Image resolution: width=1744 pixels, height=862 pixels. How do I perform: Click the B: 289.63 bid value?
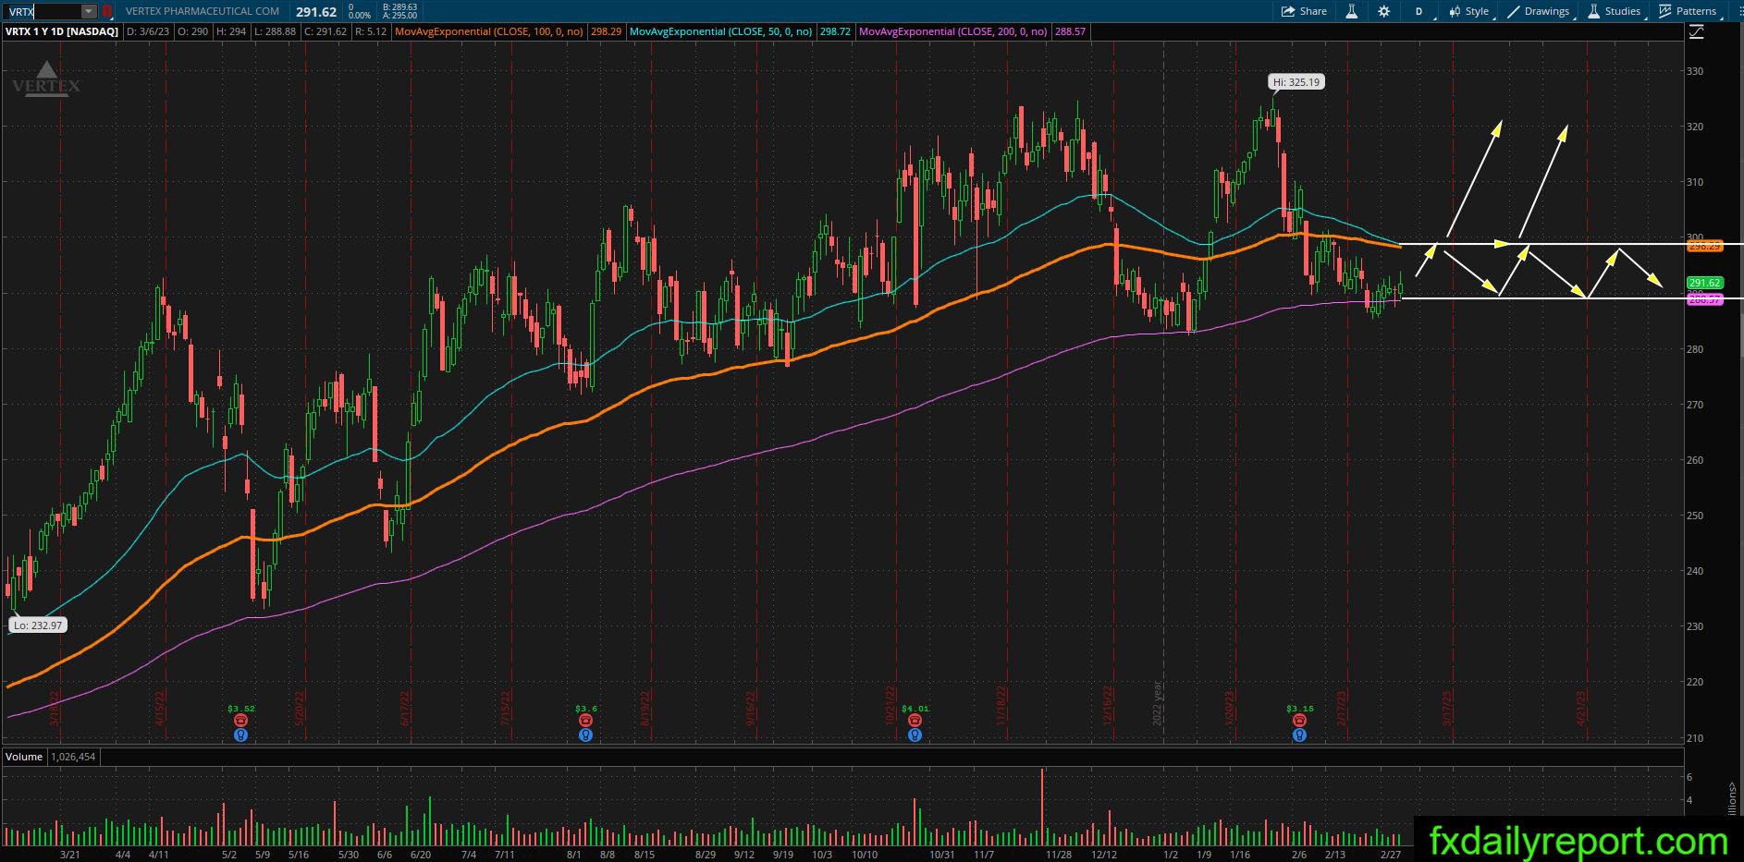pyautogui.click(x=399, y=6)
